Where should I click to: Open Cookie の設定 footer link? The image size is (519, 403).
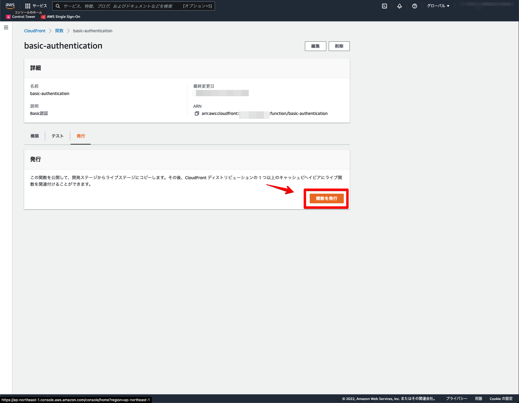pos(501,399)
